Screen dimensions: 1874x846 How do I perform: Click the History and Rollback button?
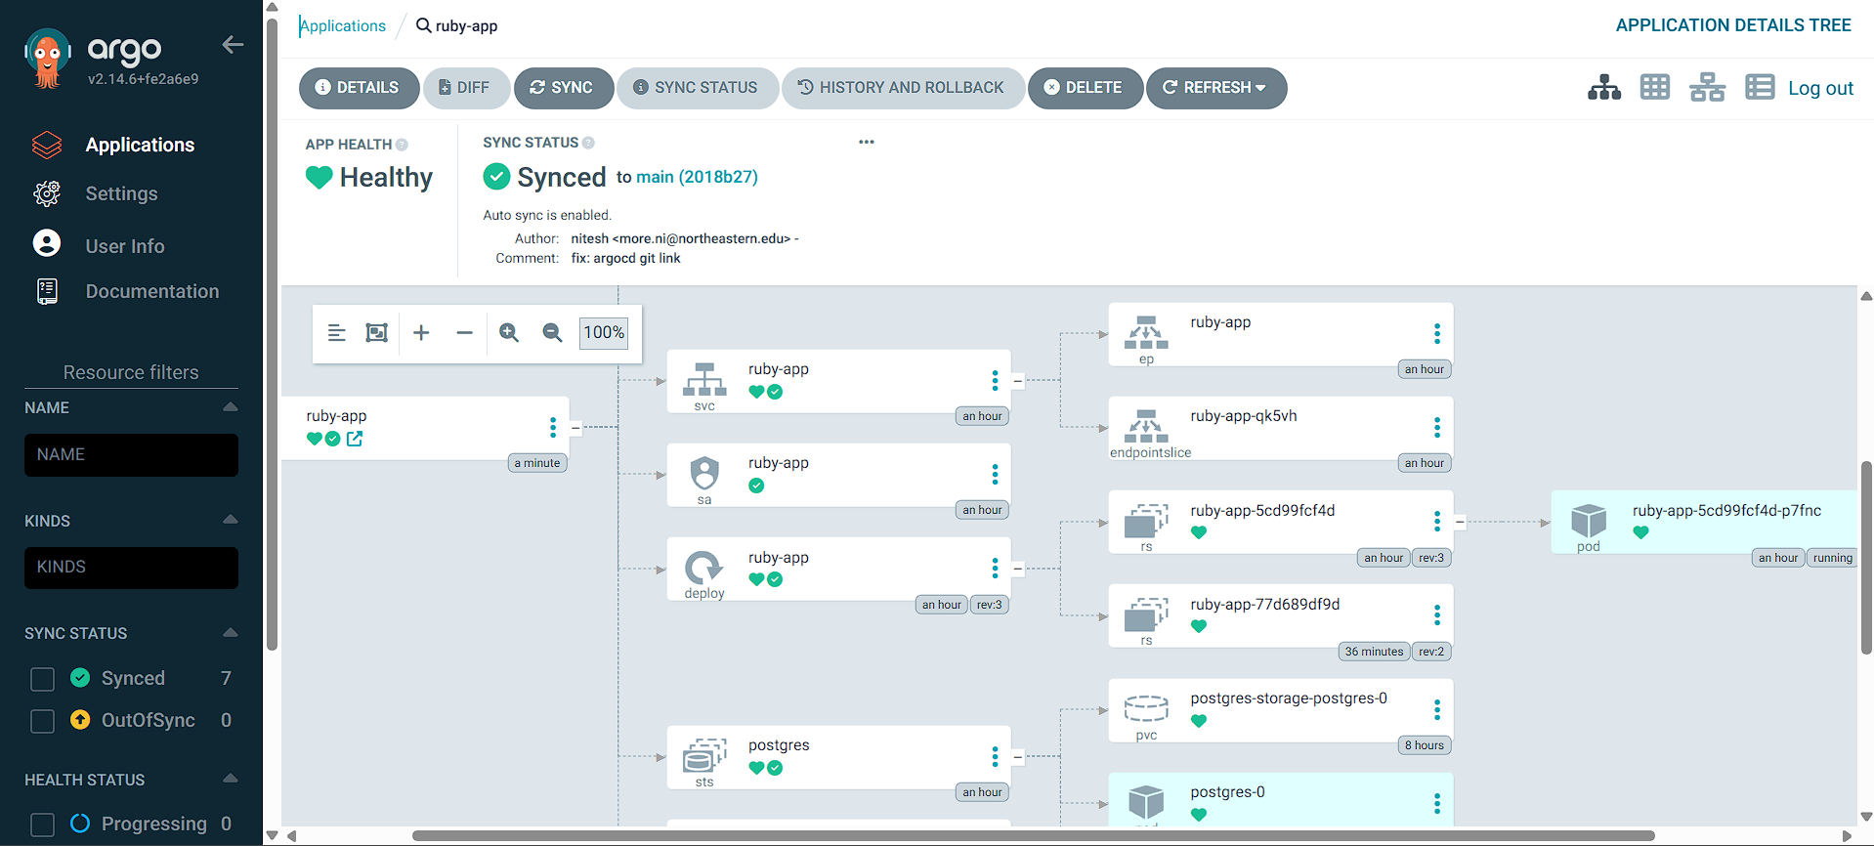[903, 88]
